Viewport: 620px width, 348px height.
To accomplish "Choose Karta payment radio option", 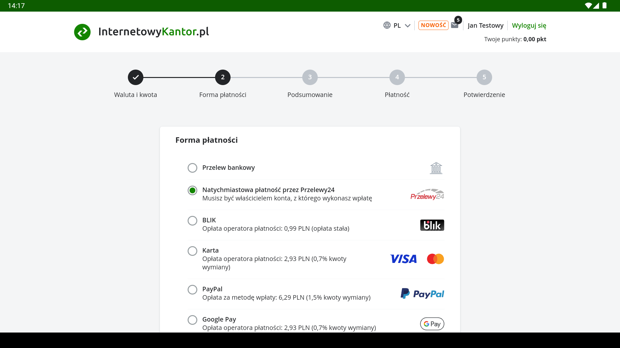I will [x=192, y=251].
